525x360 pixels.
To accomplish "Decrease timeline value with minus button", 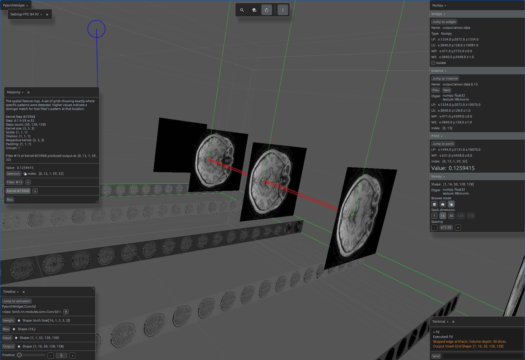I will point(51,356).
